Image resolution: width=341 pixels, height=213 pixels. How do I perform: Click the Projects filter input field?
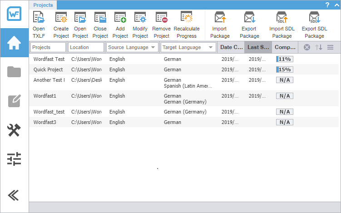point(48,47)
